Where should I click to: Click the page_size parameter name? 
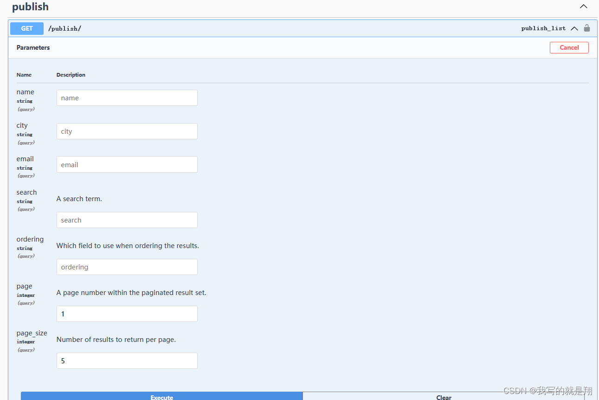32,333
